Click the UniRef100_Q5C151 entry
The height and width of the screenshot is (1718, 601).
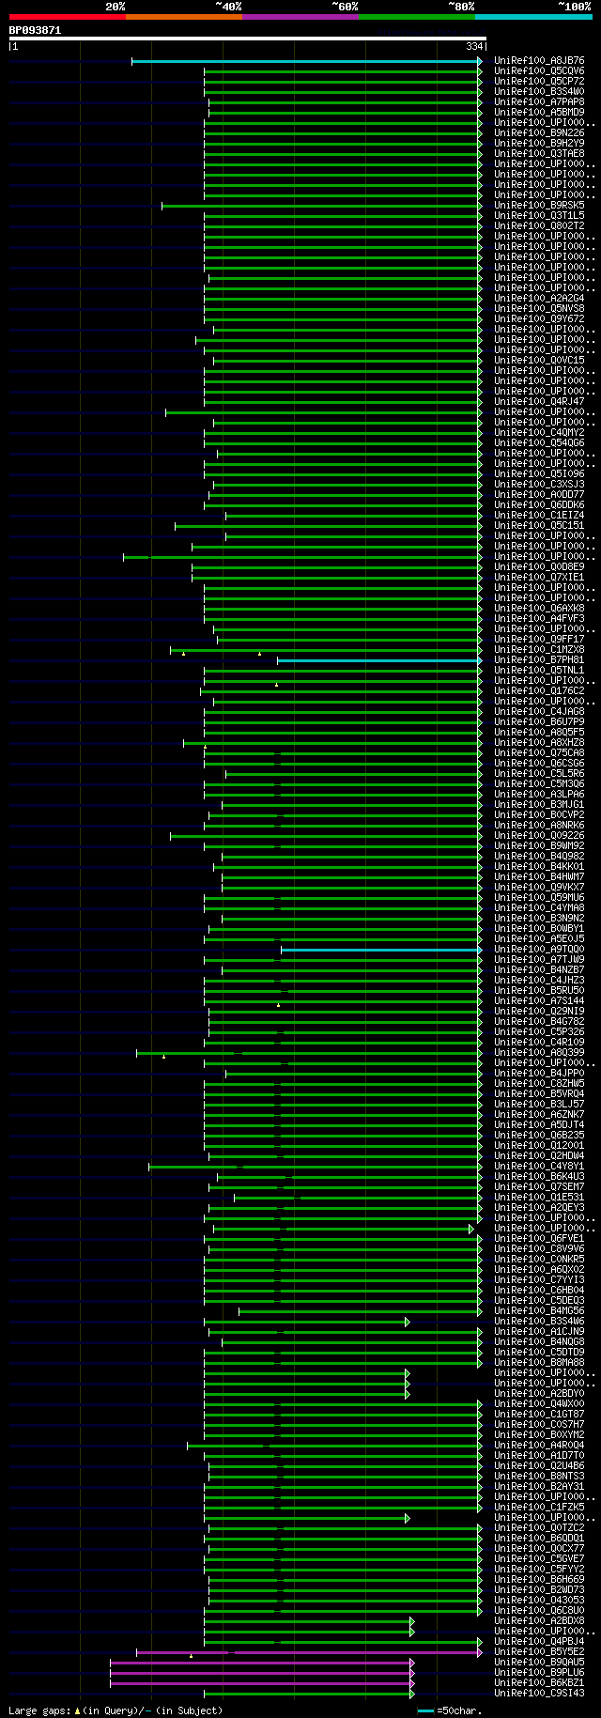click(539, 526)
